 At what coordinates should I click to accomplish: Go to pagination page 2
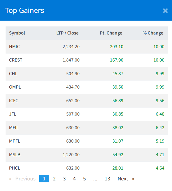(54, 179)
